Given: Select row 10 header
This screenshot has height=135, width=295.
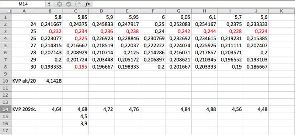Looking at the screenshot, I should (x=6, y=81).
